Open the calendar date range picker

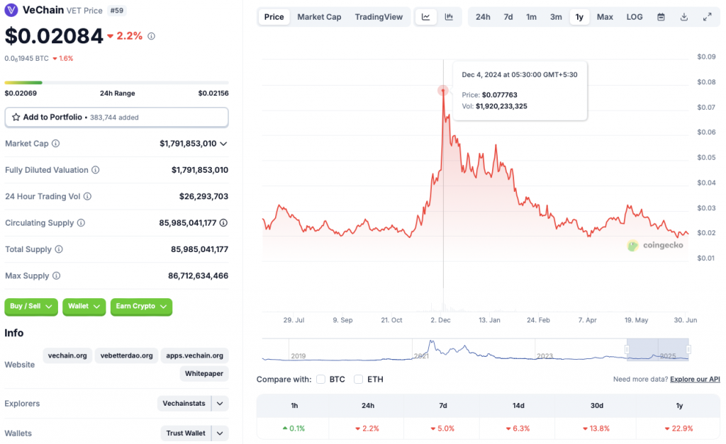[661, 17]
